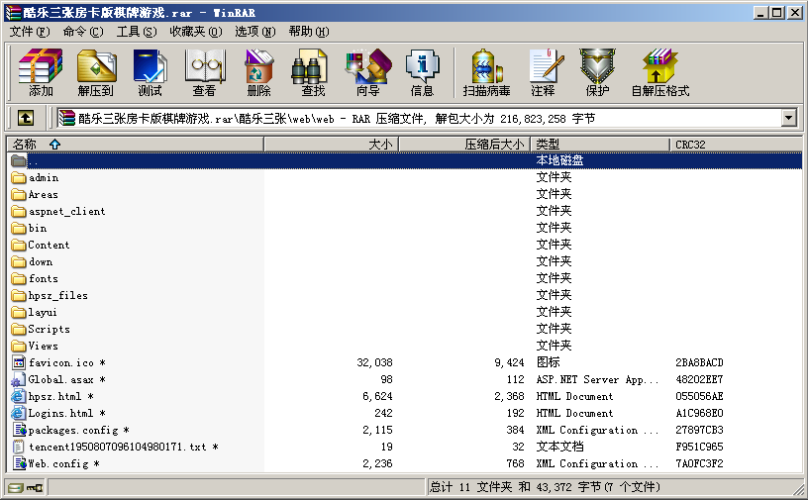Image resolution: width=808 pixels, height=500 pixels.
Task: Click the Add (添加) toolbar icon
Action: tap(41, 72)
